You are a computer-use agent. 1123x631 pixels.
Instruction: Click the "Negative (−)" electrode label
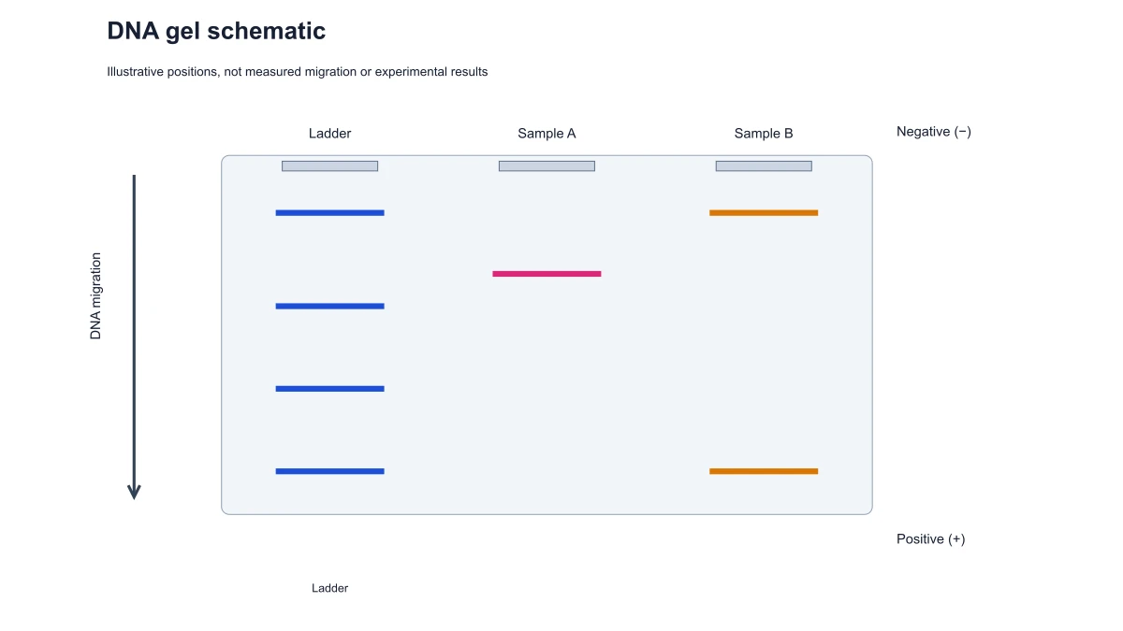934,132
